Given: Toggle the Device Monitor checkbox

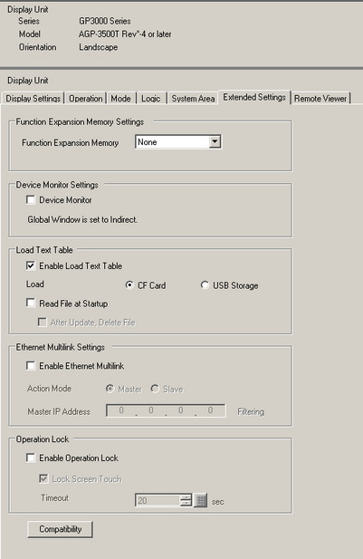Looking at the screenshot, I should (31, 199).
